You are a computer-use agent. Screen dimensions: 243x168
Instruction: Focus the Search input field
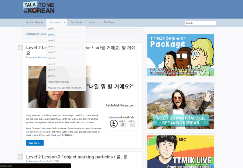point(200,23)
